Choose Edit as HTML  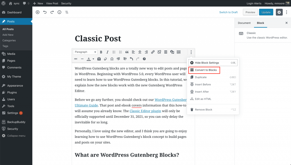pos(213,99)
